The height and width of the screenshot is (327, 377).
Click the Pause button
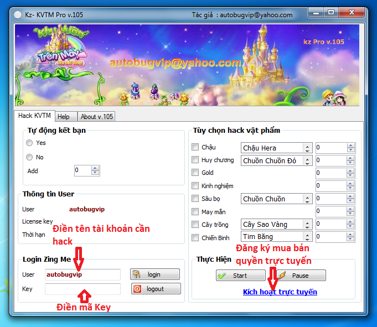click(301, 276)
